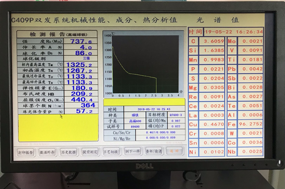285x189 pixels.
Task: Click the 目标材质 QT600-3 value field
Action: (x=176, y=115)
